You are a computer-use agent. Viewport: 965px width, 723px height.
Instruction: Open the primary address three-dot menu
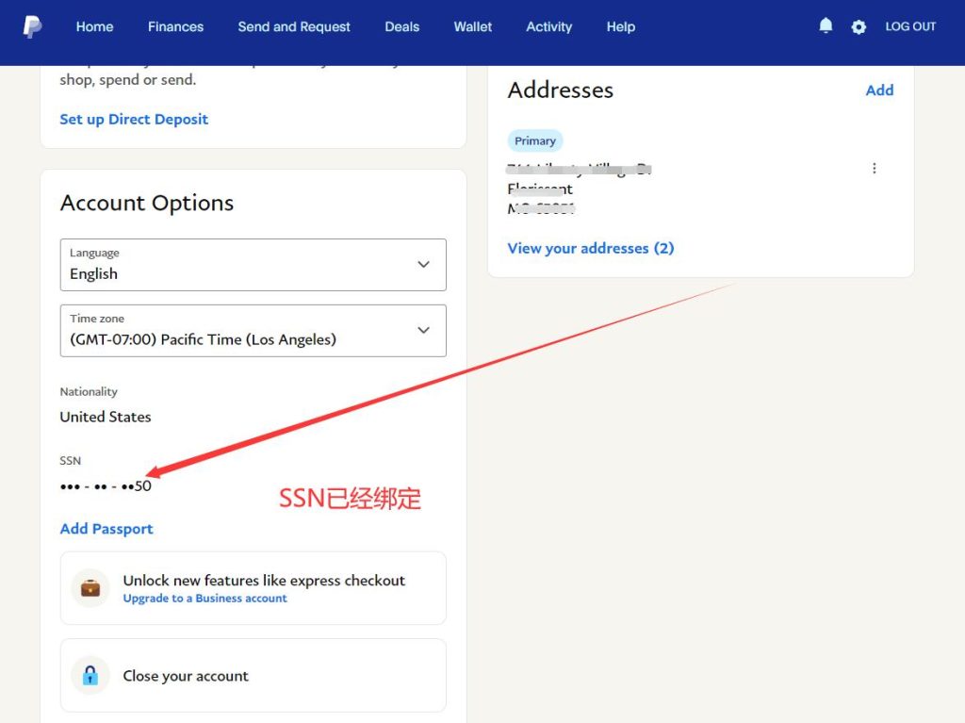coord(874,168)
